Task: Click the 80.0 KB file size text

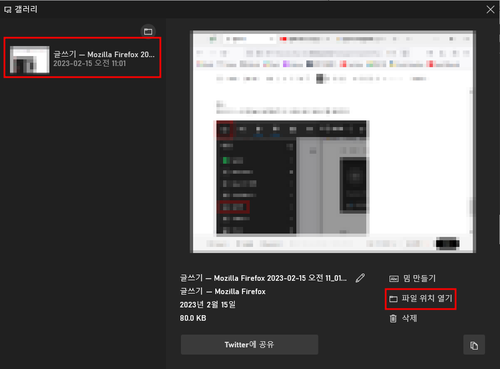Action: coord(193,318)
